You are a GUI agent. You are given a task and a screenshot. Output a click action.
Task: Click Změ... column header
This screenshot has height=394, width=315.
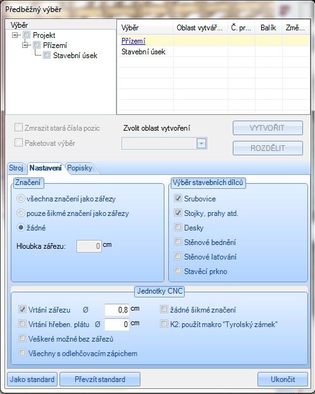point(295,28)
